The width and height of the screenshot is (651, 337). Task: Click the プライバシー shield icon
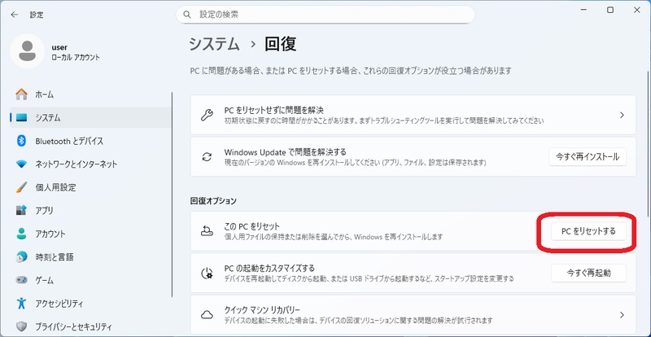pos(22,326)
